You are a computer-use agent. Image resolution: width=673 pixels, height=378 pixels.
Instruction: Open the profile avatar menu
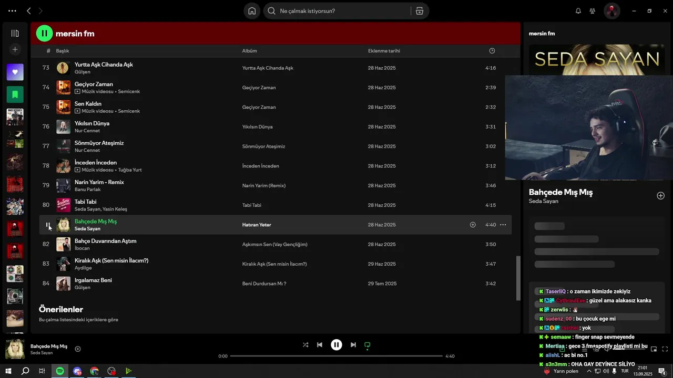(611, 11)
